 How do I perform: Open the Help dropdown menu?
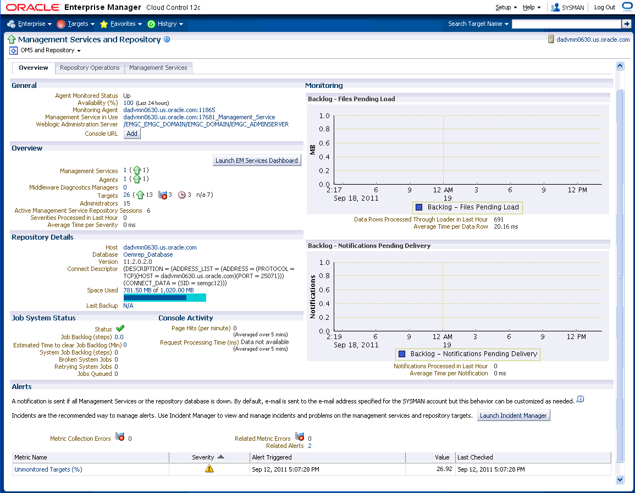coord(531,7)
